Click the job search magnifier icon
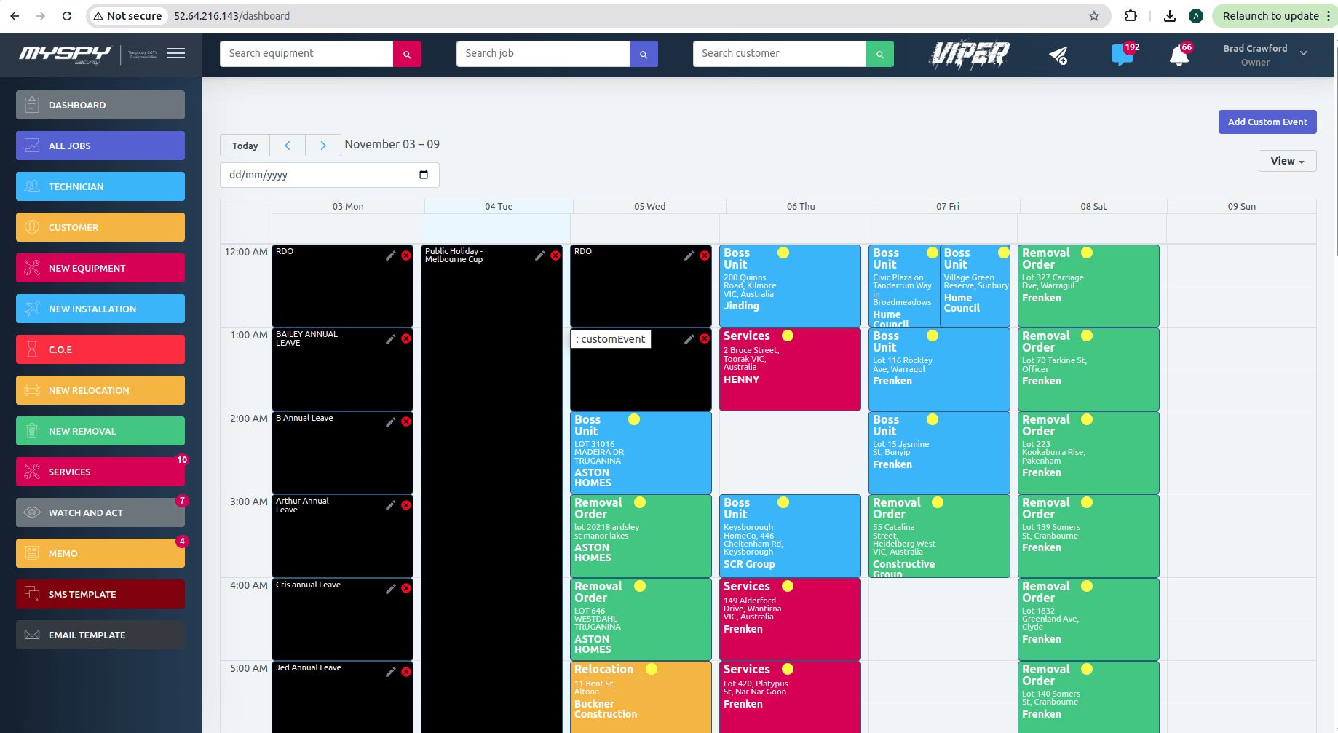 tap(644, 53)
